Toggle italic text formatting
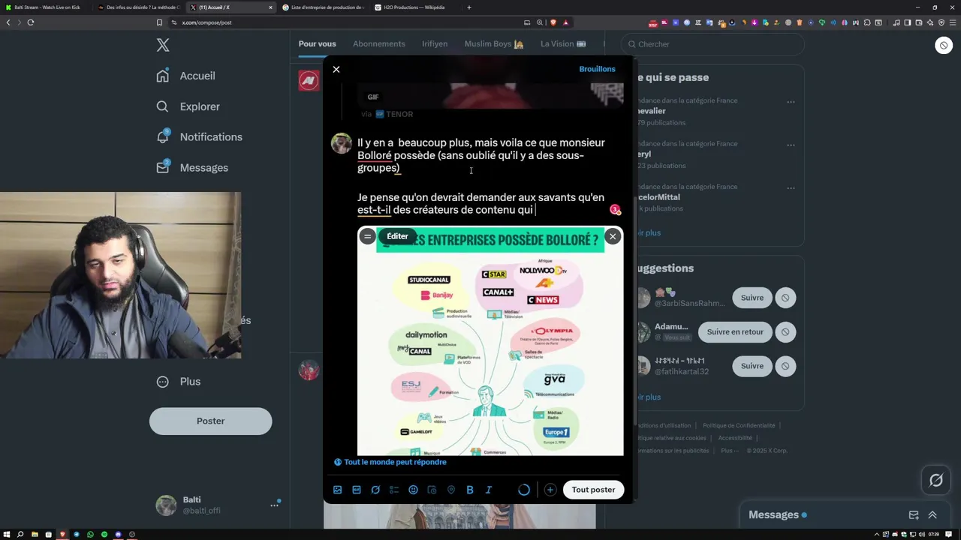The width and height of the screenshot is (961, 540). [x=489, y=490]
